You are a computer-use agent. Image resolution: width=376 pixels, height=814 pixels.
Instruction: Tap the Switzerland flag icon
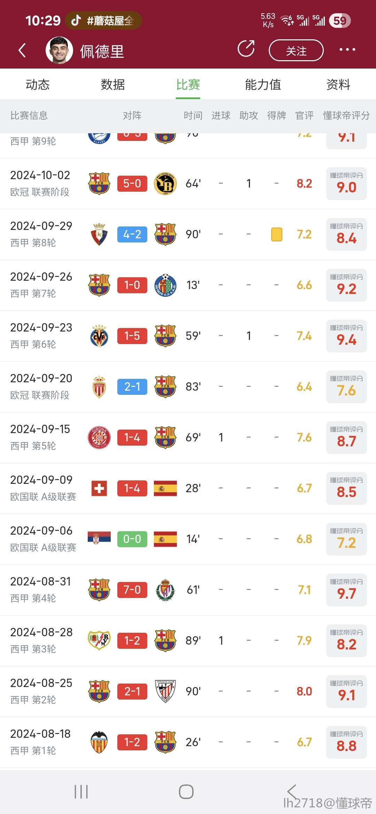click(x=99, y=488)
